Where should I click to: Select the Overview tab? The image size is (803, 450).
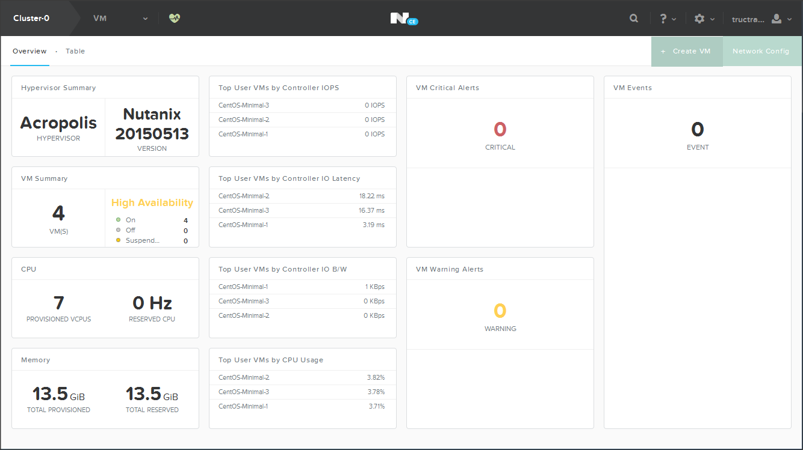tap(29, 51)
